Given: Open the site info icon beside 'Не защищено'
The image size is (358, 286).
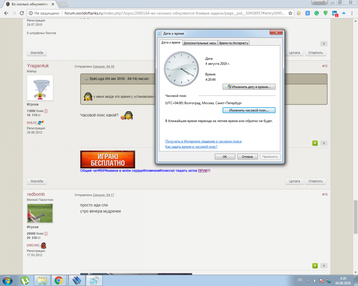Looking at the screenshot, I should (x=31, y=13).
